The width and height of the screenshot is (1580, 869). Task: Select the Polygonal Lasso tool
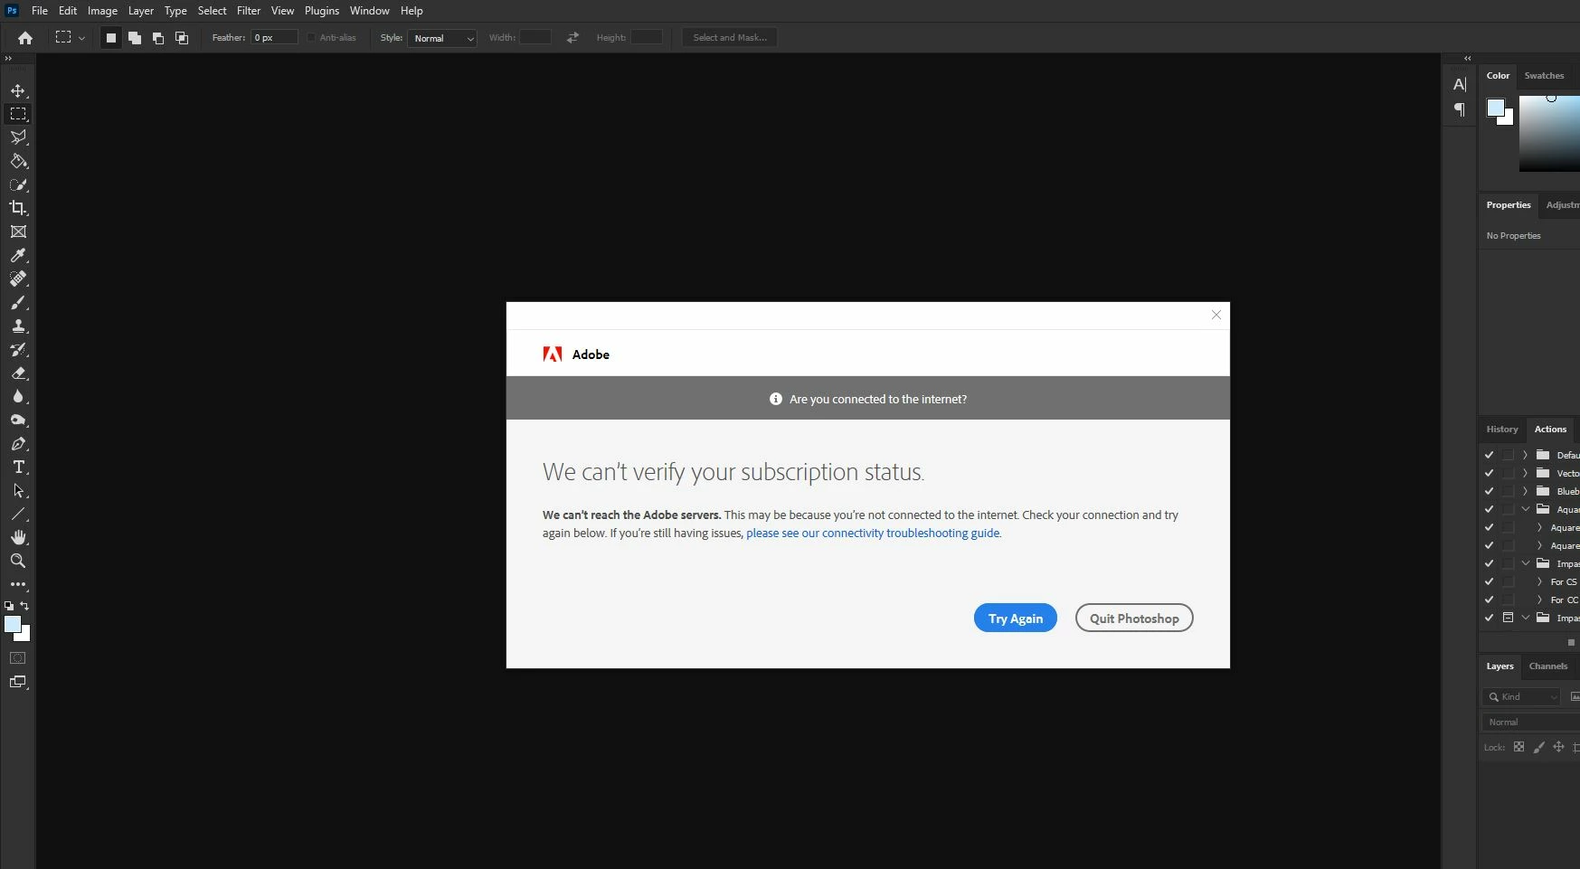tap(18, 137)
